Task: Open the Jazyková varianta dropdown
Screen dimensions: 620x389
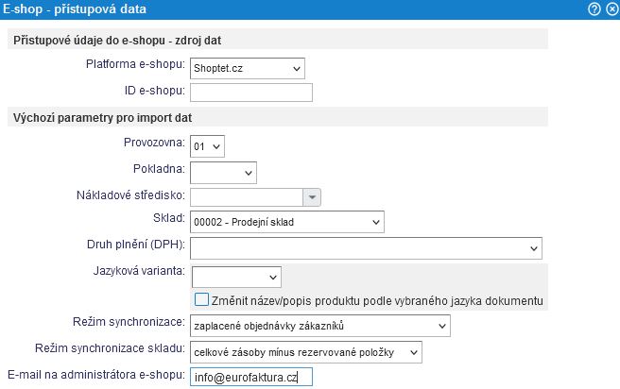Action: (x=236, y=278)
